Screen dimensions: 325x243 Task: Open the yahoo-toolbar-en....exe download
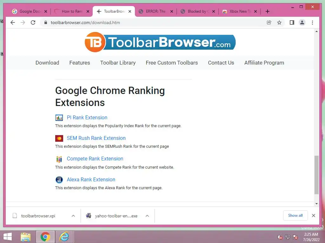pyautogui.click(x=116, y=216)
